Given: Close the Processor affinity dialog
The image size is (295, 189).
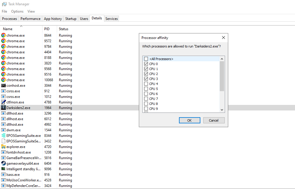Looking at the screenshot, I should tap(223, 38).
